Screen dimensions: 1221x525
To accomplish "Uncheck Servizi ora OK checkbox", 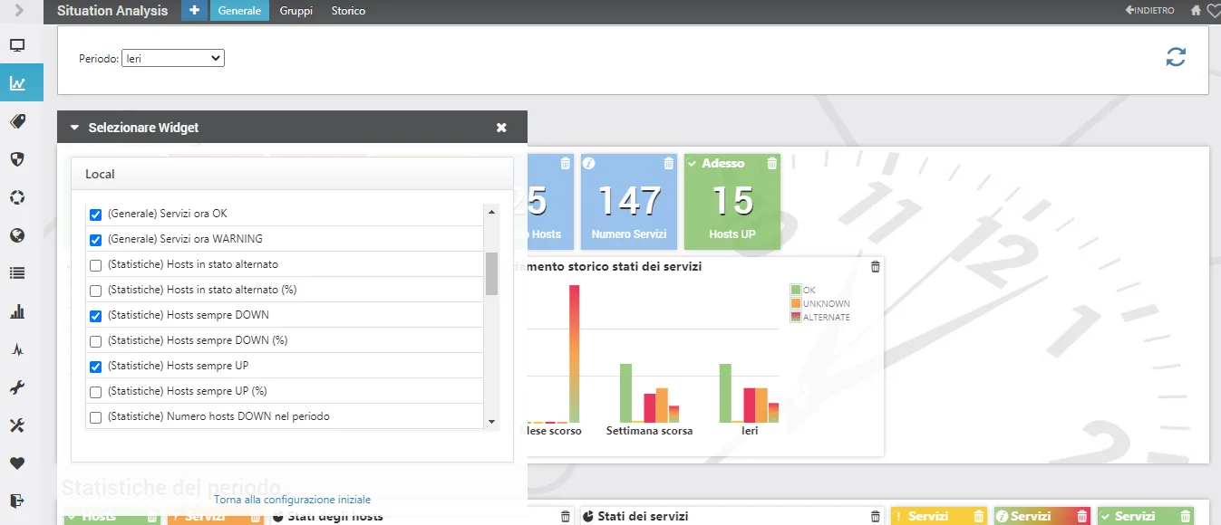I will point(95,215).
